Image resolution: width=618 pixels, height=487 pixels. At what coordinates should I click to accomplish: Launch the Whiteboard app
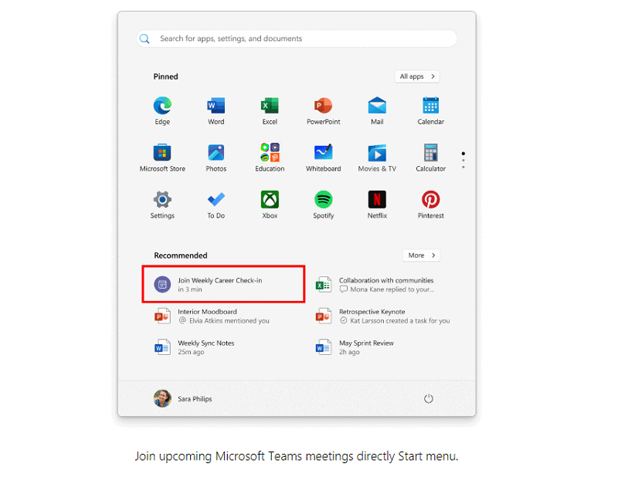pyautogui.click(x=323, y=157)
